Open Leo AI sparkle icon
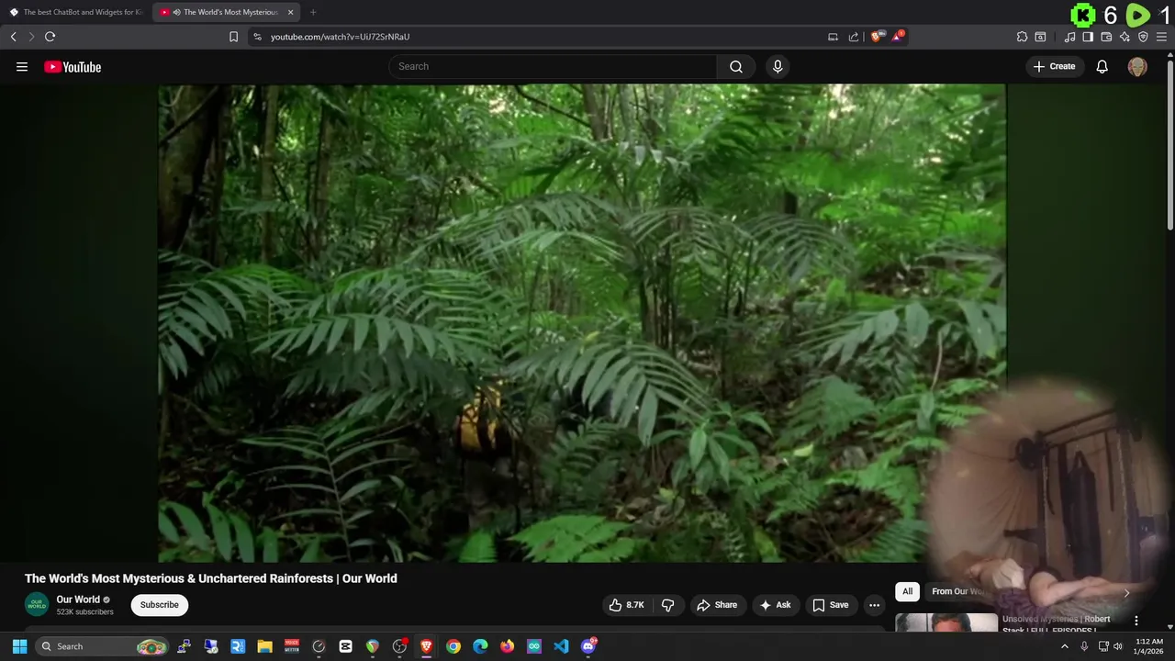The image size is (1175, 661). [x=1125, y=37]
